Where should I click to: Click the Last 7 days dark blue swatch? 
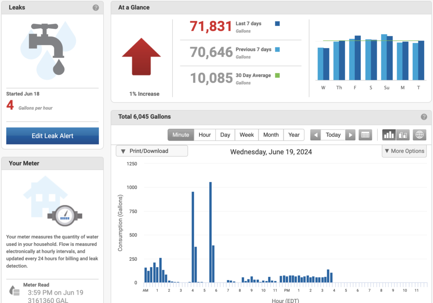pos(277,24)
